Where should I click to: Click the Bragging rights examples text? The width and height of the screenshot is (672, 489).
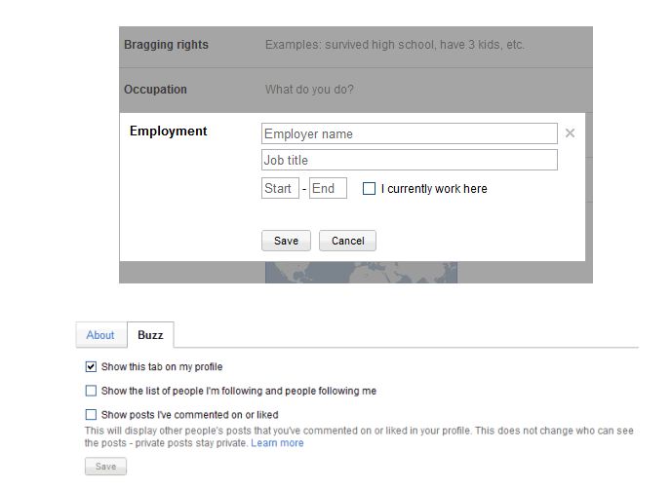[x=394, y=45]
